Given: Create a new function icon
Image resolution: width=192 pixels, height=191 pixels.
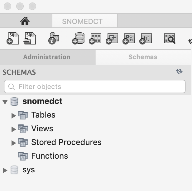Looking at the screenshot, I should pyautogui.click(x=146, y=38).
